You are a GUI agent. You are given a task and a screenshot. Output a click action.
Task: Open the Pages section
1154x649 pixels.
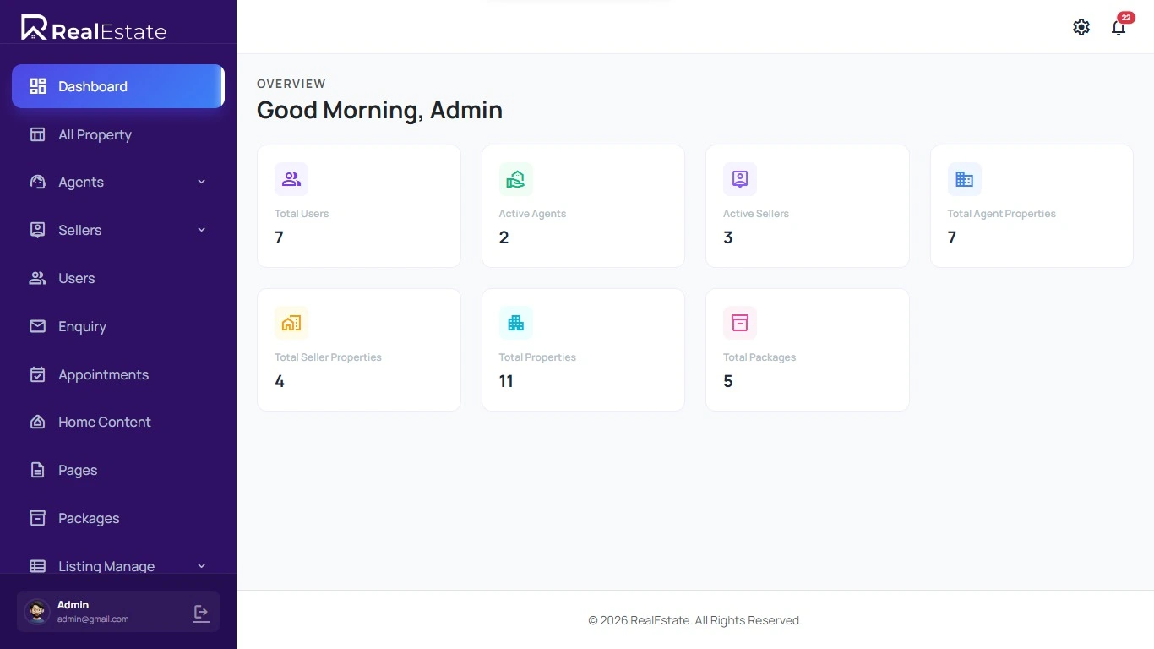point(77,470)
